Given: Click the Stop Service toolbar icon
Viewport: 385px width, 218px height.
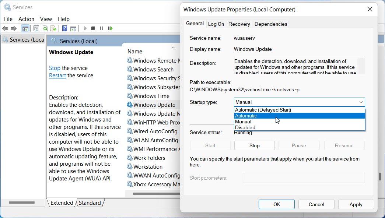Looking at the screenshot, I should [93, 28].
